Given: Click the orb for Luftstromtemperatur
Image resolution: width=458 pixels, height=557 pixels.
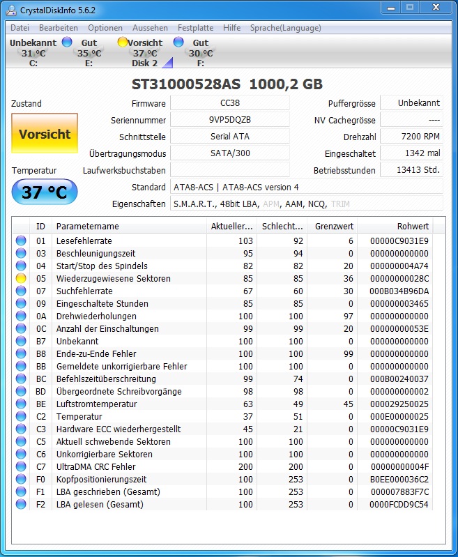Looking at the screenshot, I should point(21,404).
